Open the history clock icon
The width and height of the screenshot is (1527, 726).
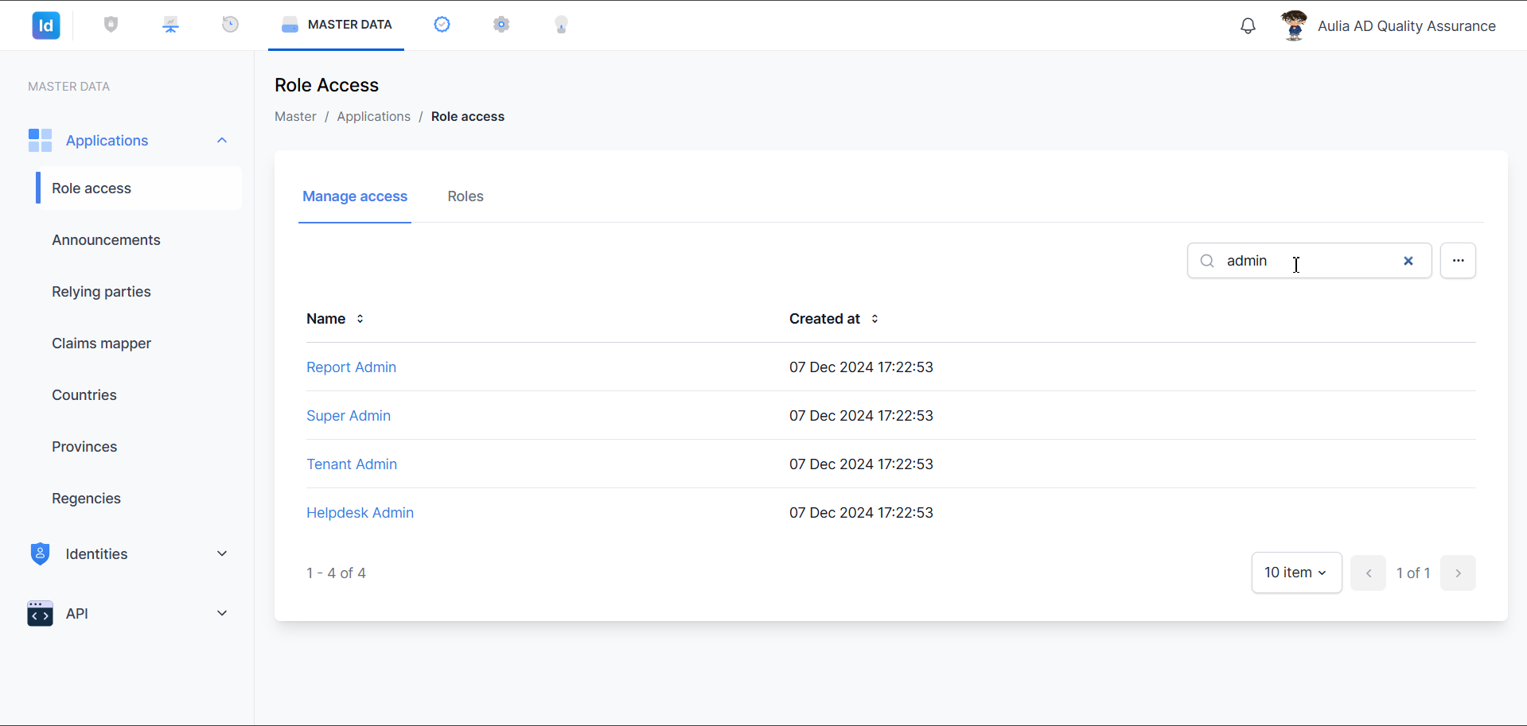coord(230,25)
